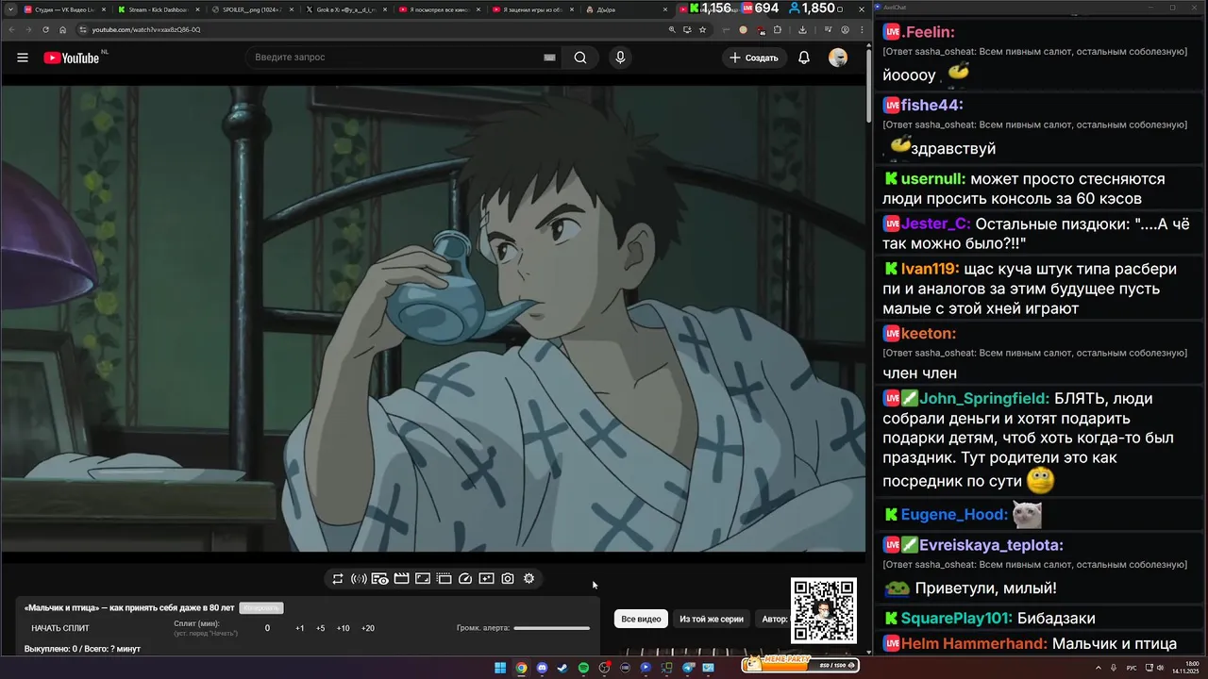Start voice search with the microphone icon

click(620, 58)
